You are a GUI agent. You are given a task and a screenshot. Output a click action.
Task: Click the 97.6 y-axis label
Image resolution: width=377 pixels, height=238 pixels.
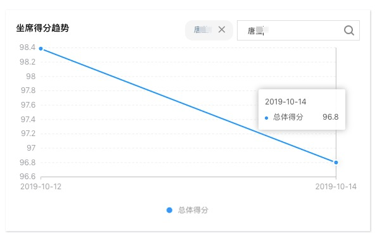[x=28, y=105]
